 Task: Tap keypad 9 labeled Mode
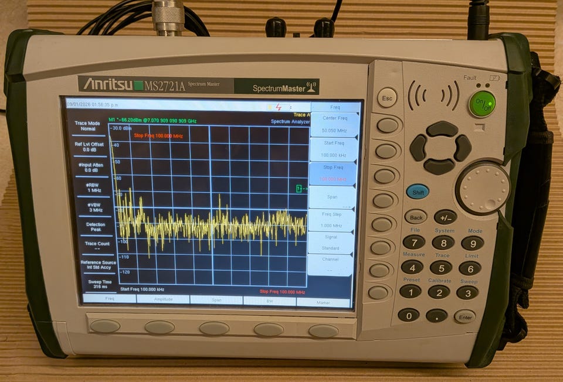(473, 244)
